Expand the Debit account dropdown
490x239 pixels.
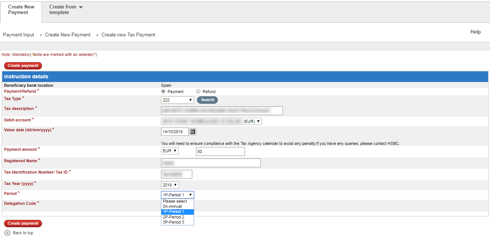pyautogui.click(x=211, y=121)
